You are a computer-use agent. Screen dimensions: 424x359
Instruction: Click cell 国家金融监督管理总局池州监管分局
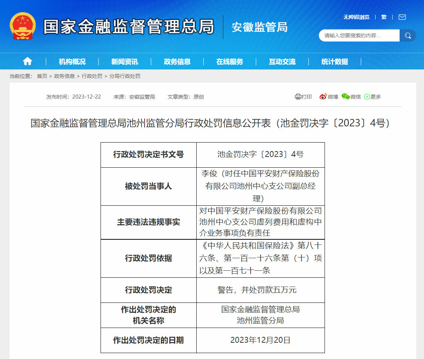point(260,315)
